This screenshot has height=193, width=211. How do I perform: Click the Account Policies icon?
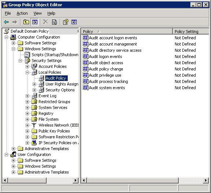34,66
